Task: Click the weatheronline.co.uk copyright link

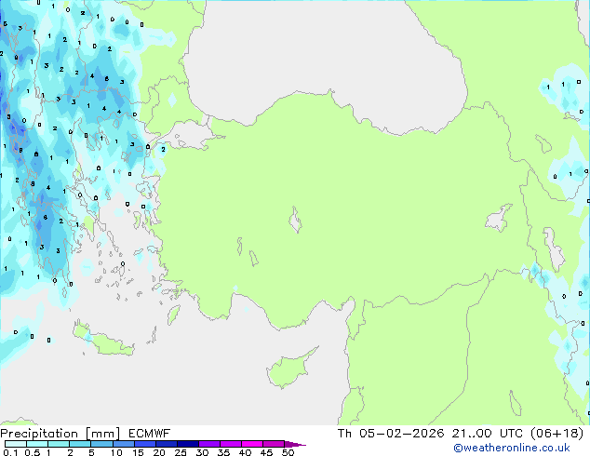Action: [525, 449]
